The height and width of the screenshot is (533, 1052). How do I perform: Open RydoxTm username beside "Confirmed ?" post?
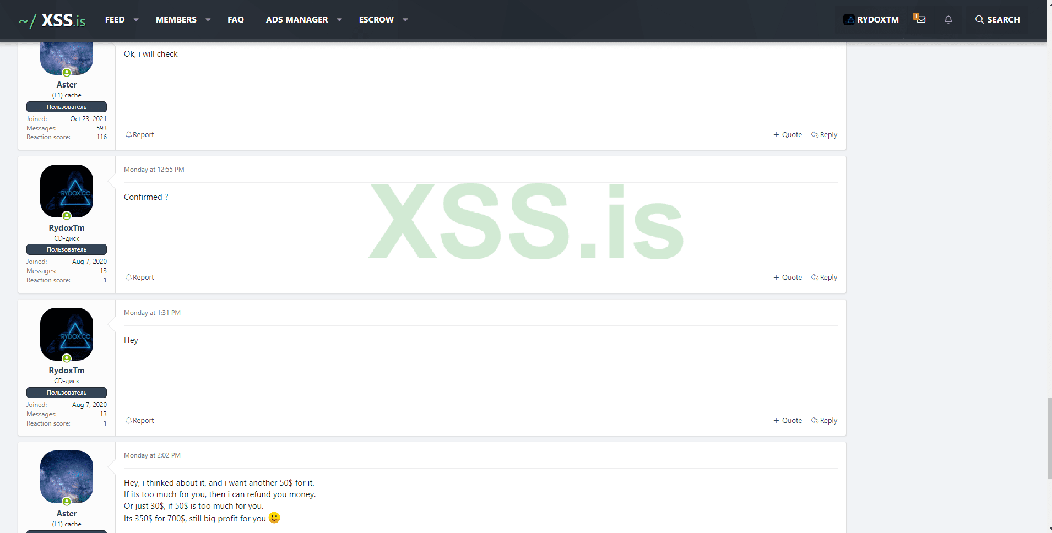pyautogui.click(x=67, y=228)
